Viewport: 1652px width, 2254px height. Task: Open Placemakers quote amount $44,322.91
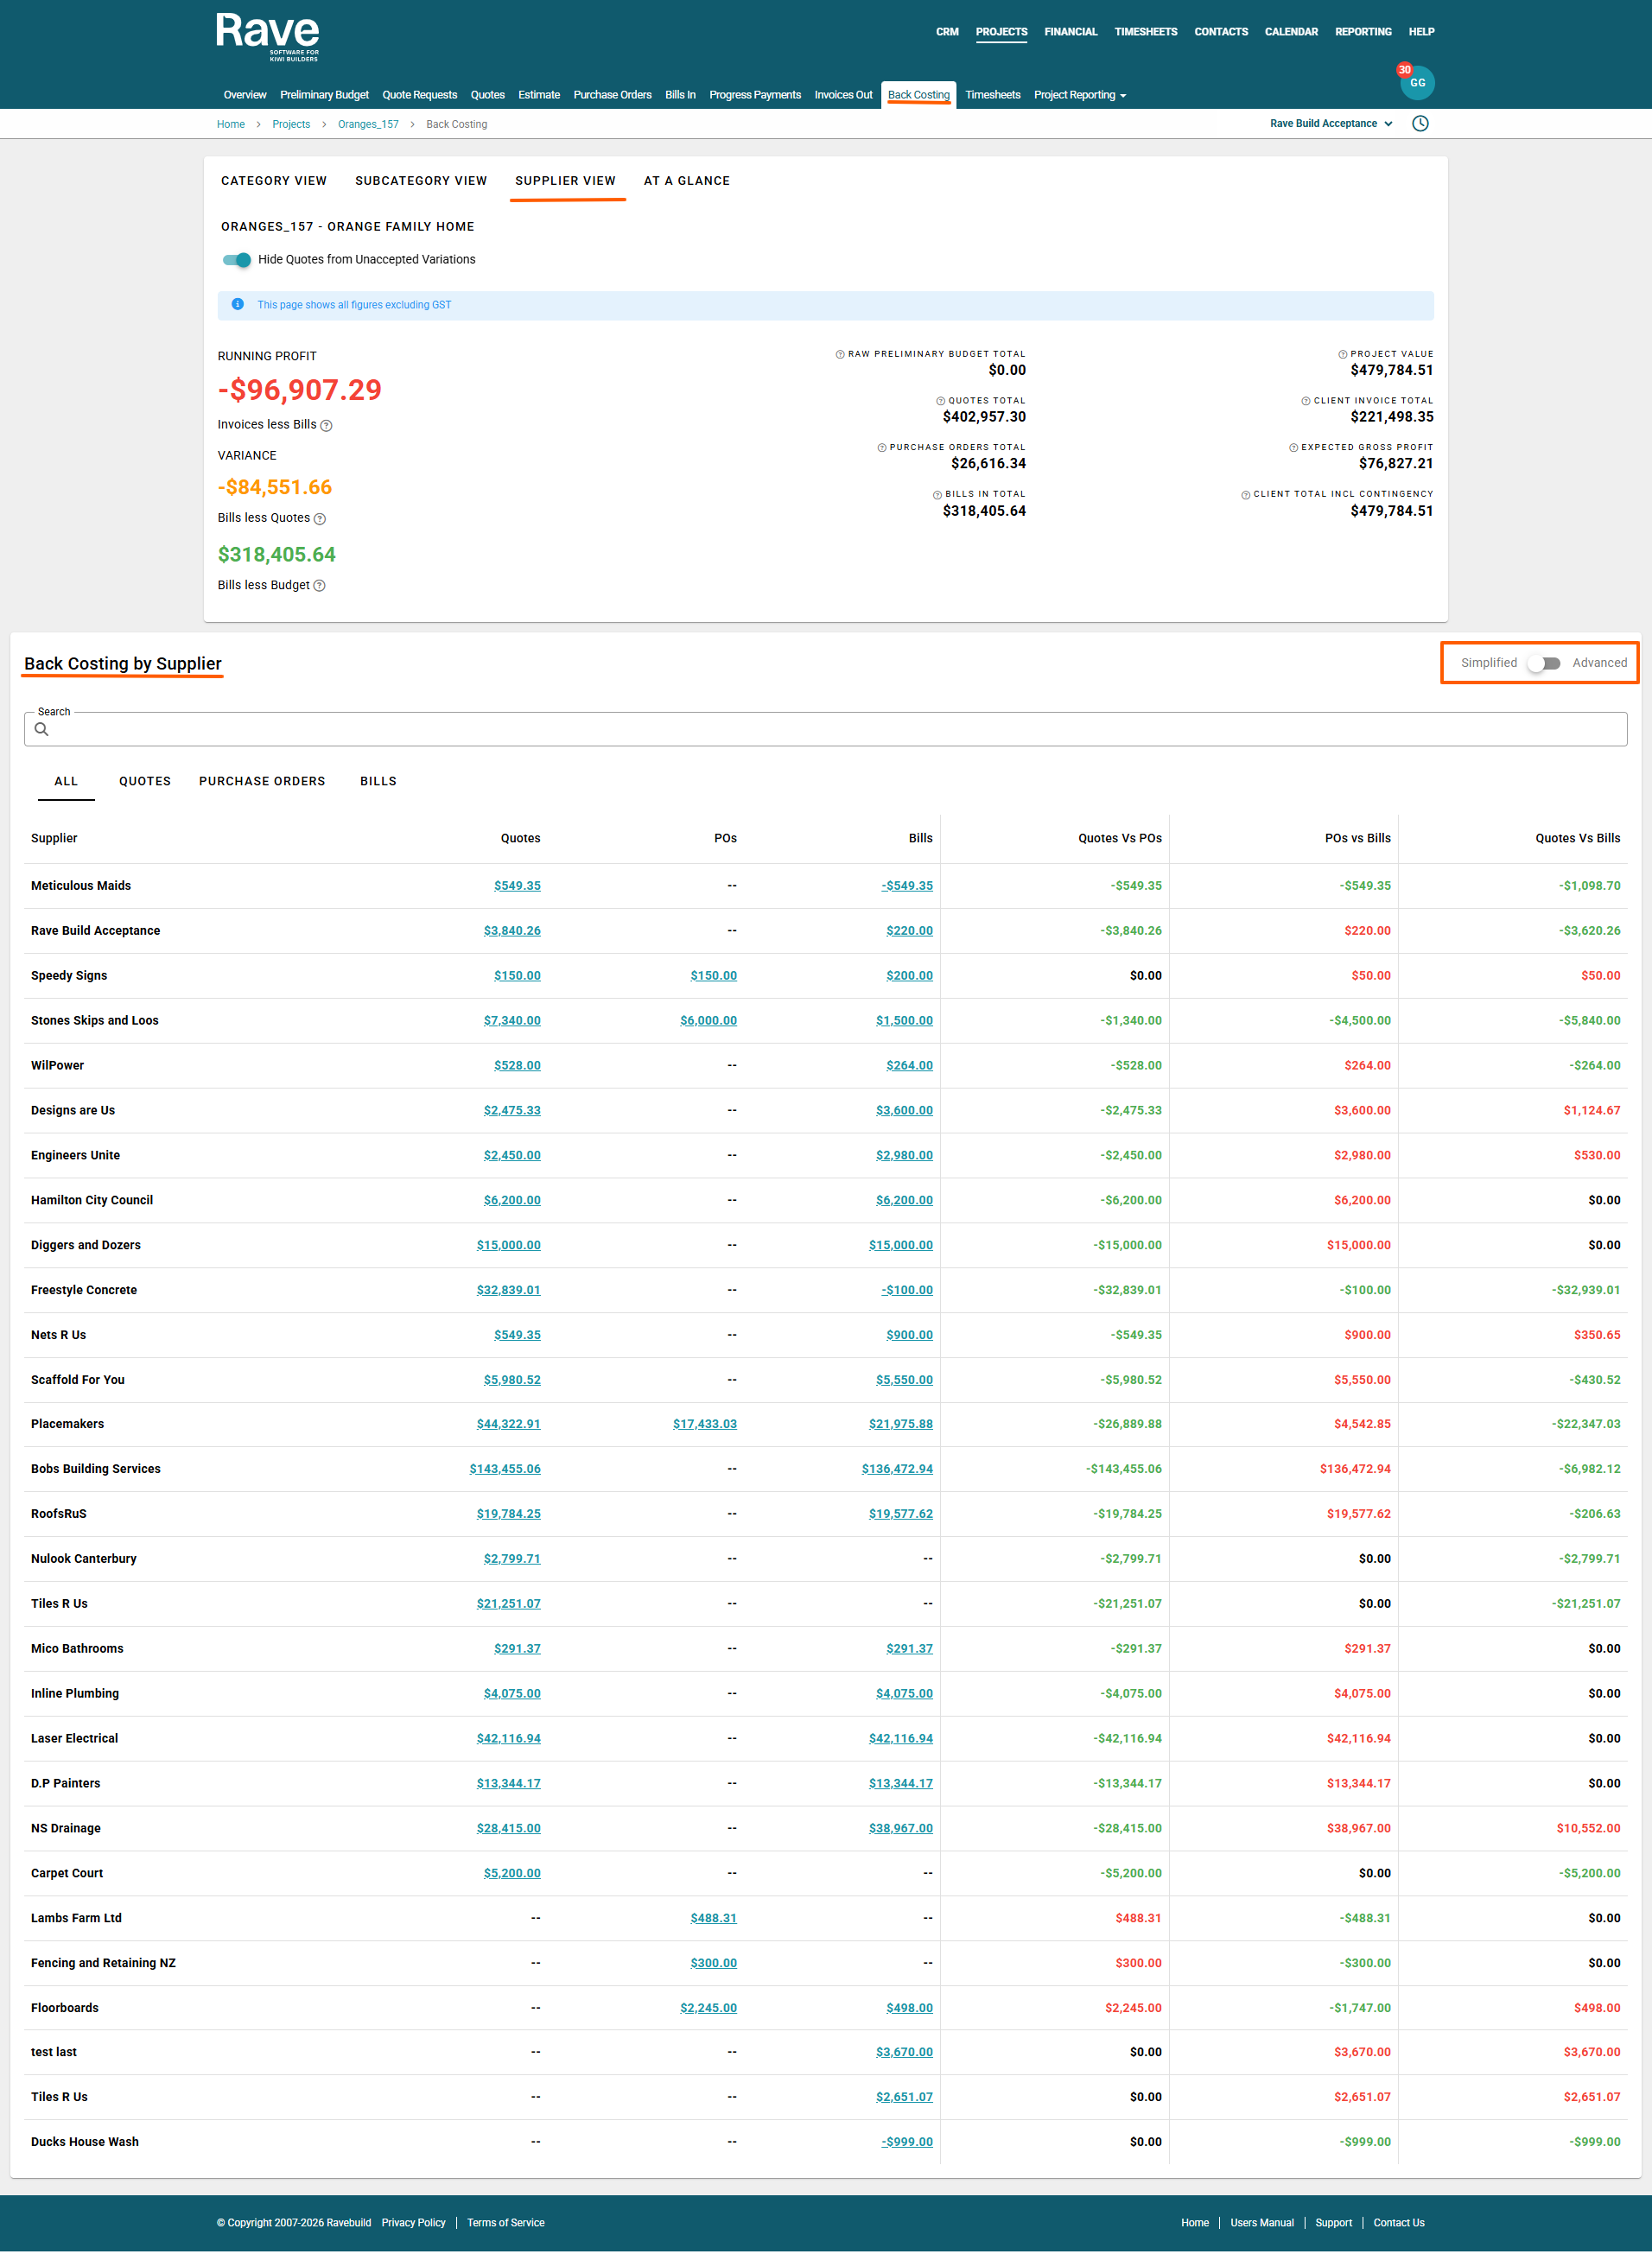pyautogui.click(x=508, y=1424)
